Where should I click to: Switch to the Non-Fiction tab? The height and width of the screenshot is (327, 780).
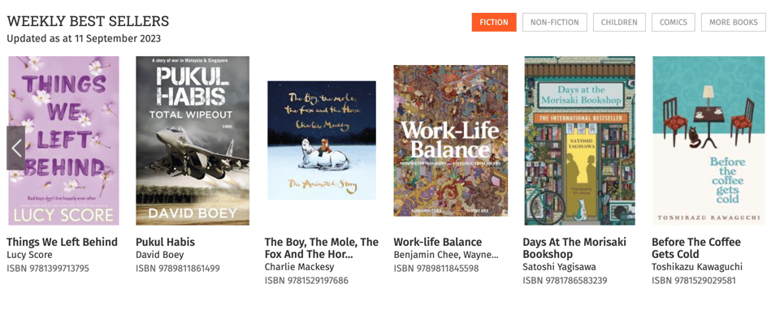click(x=554, y=23)
